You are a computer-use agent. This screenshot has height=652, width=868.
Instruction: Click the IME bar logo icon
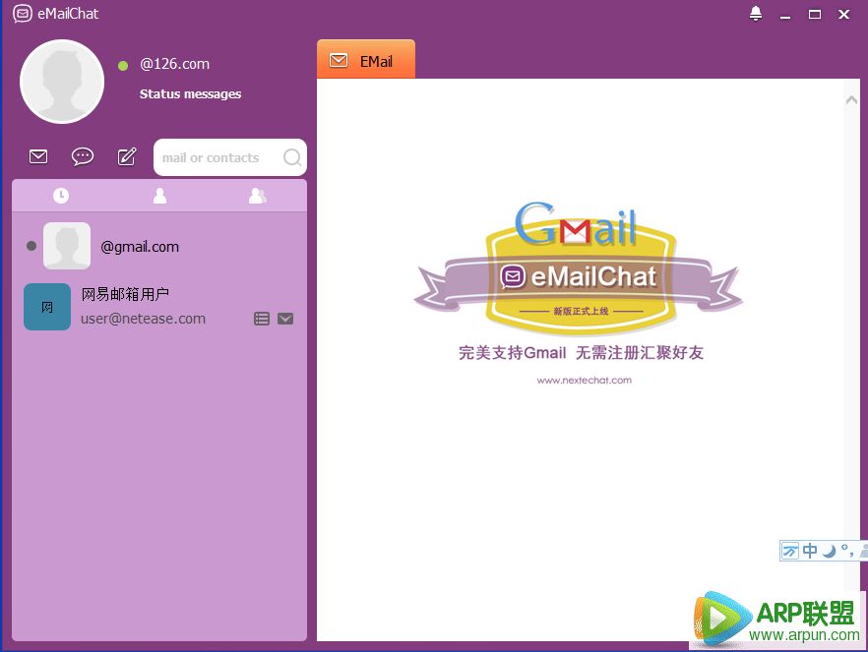(x=790, y=551)
